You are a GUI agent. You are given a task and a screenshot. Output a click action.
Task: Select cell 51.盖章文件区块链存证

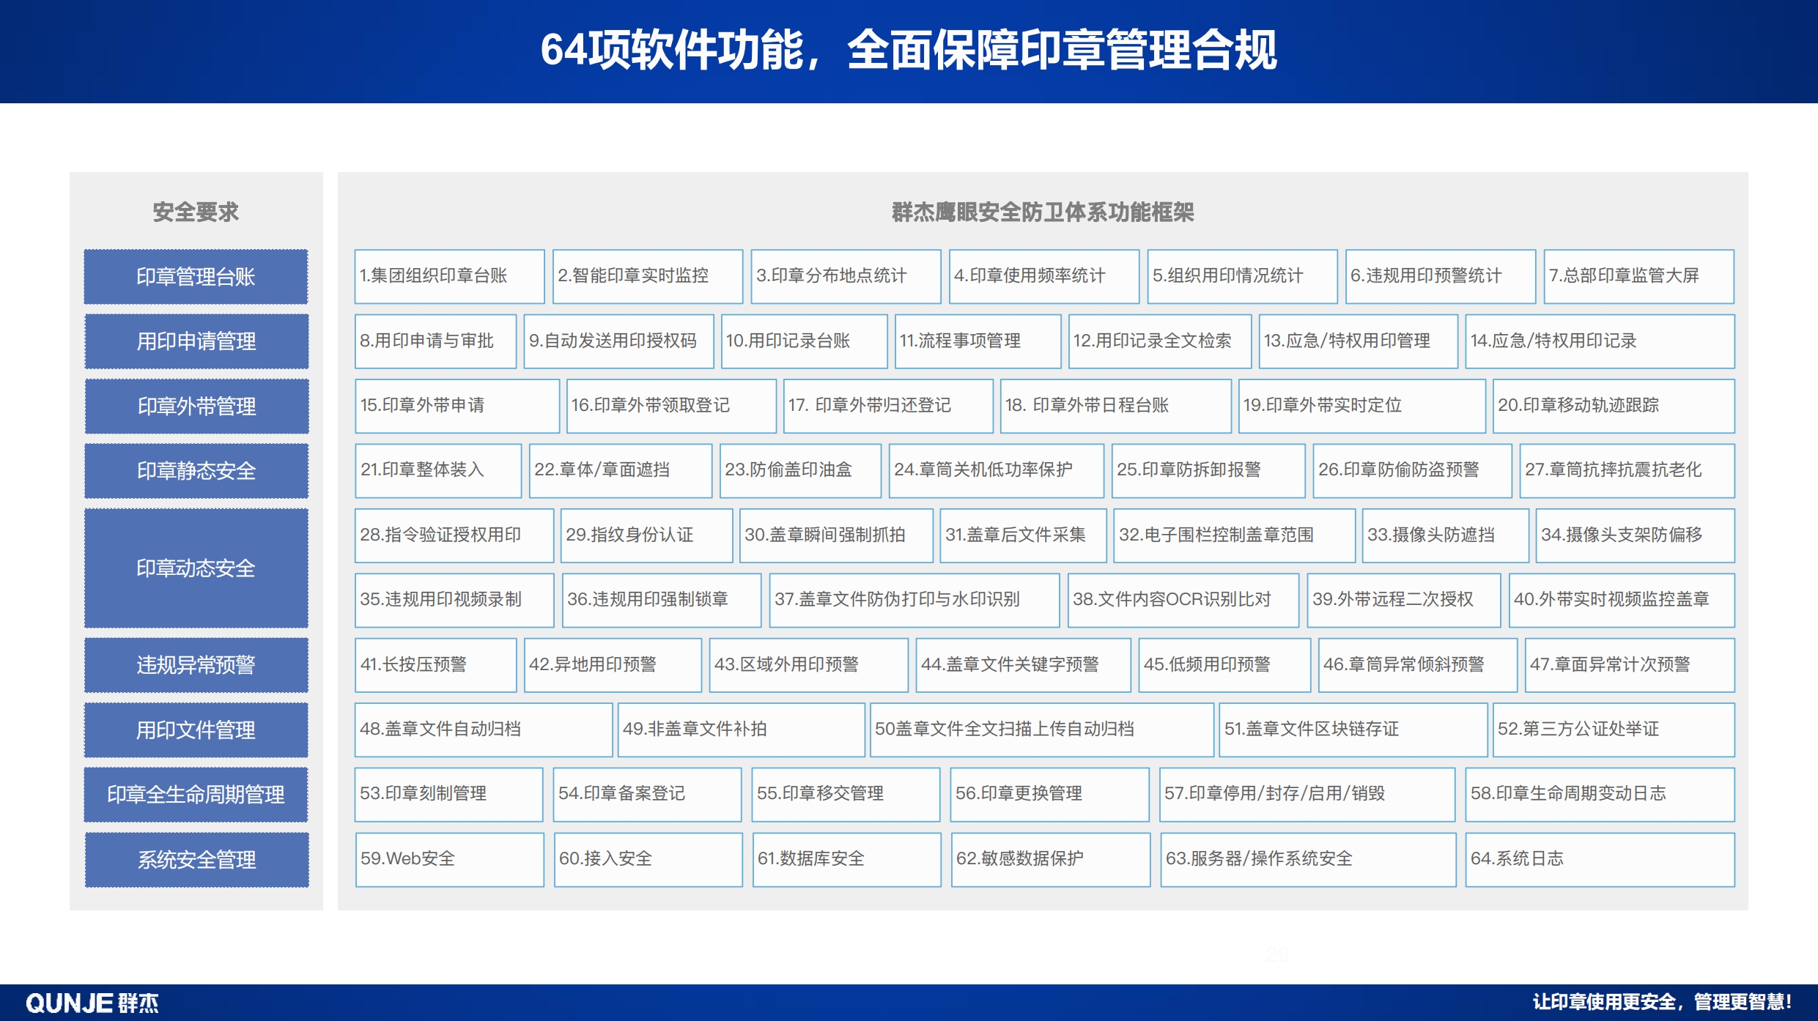coord(1353,730)
